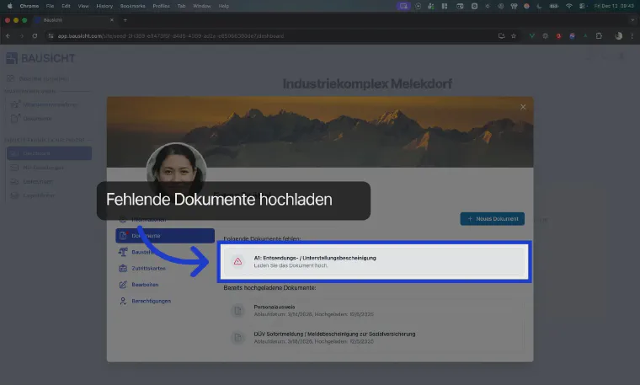The image size is (640, 385).
Task: Click the red warning triangle icon
Action: click(x=237, y=261)
